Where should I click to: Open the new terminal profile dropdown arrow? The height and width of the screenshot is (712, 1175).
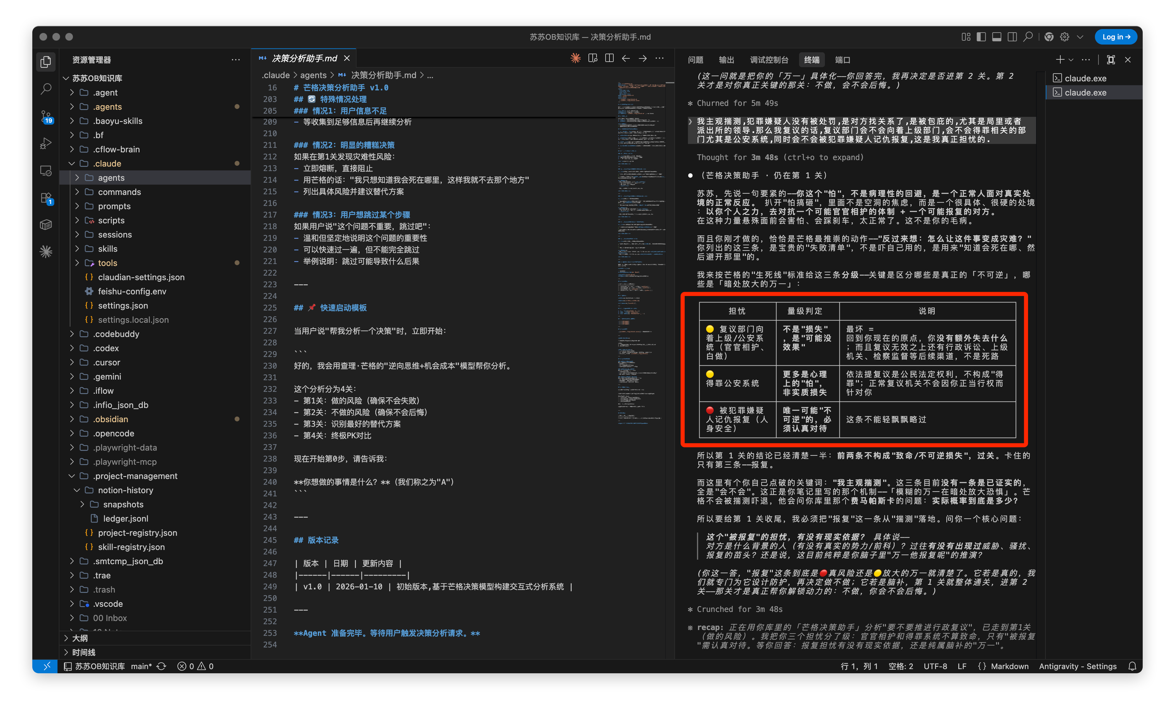(1071, 60)
